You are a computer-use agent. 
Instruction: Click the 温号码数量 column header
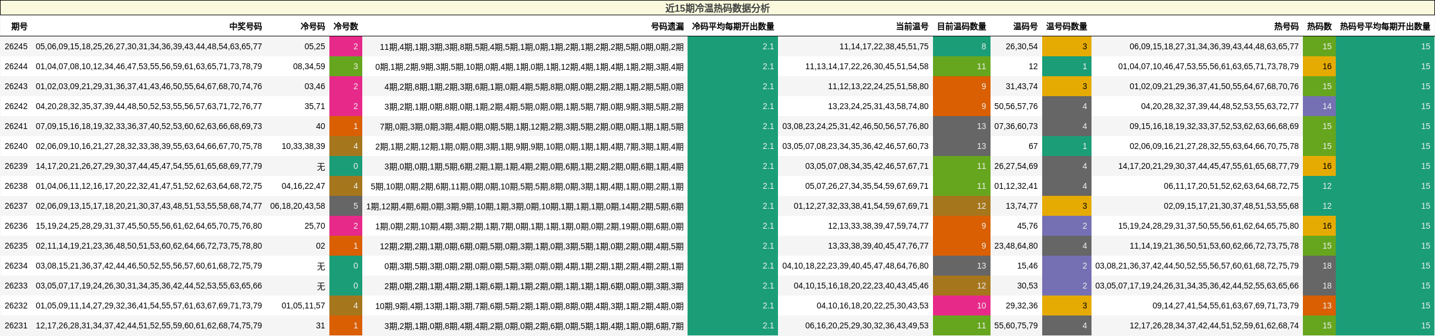(1066, 26)
